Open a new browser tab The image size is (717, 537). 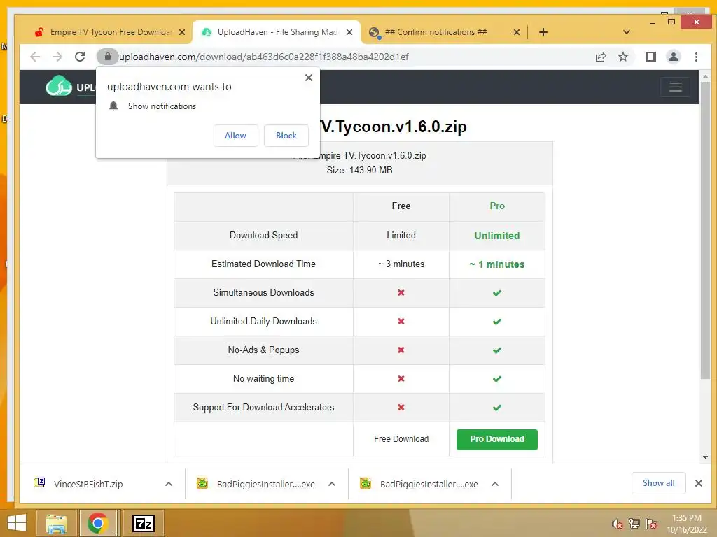click(x=543, y=32)
